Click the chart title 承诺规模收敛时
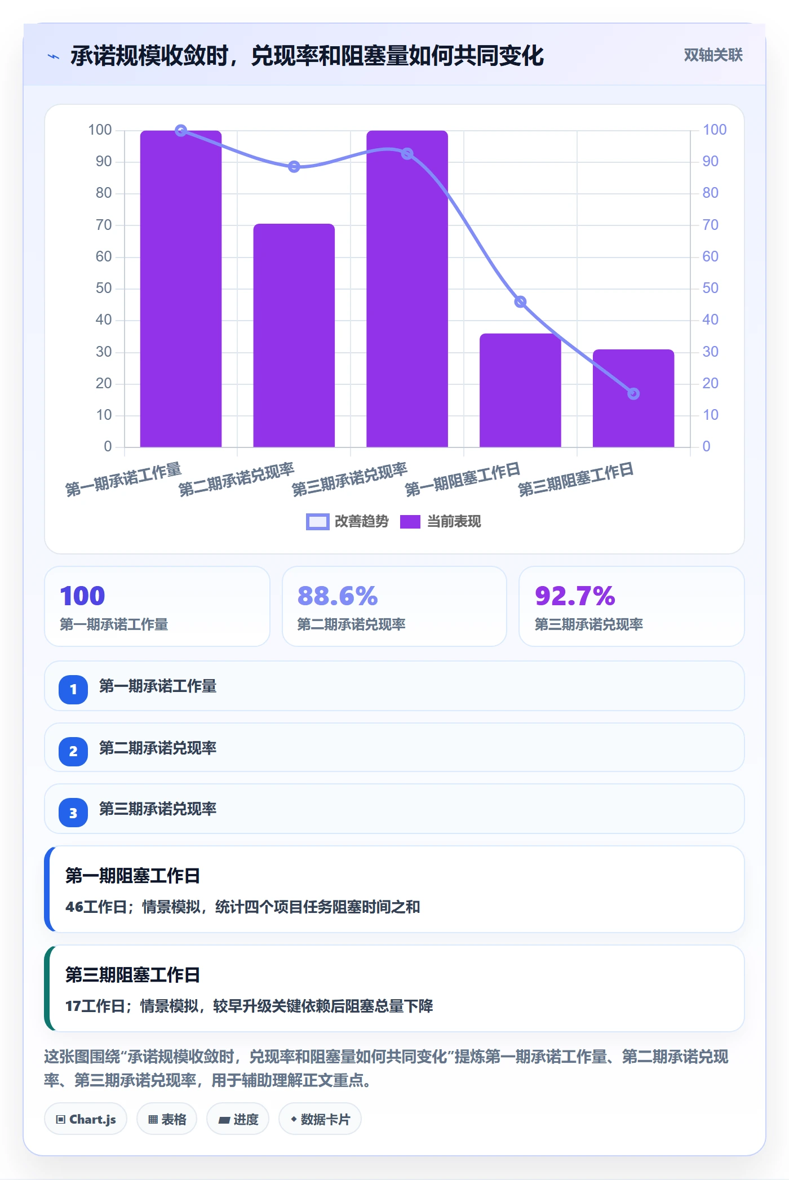Screen dimensions: 789x1180 coord(307,56)
